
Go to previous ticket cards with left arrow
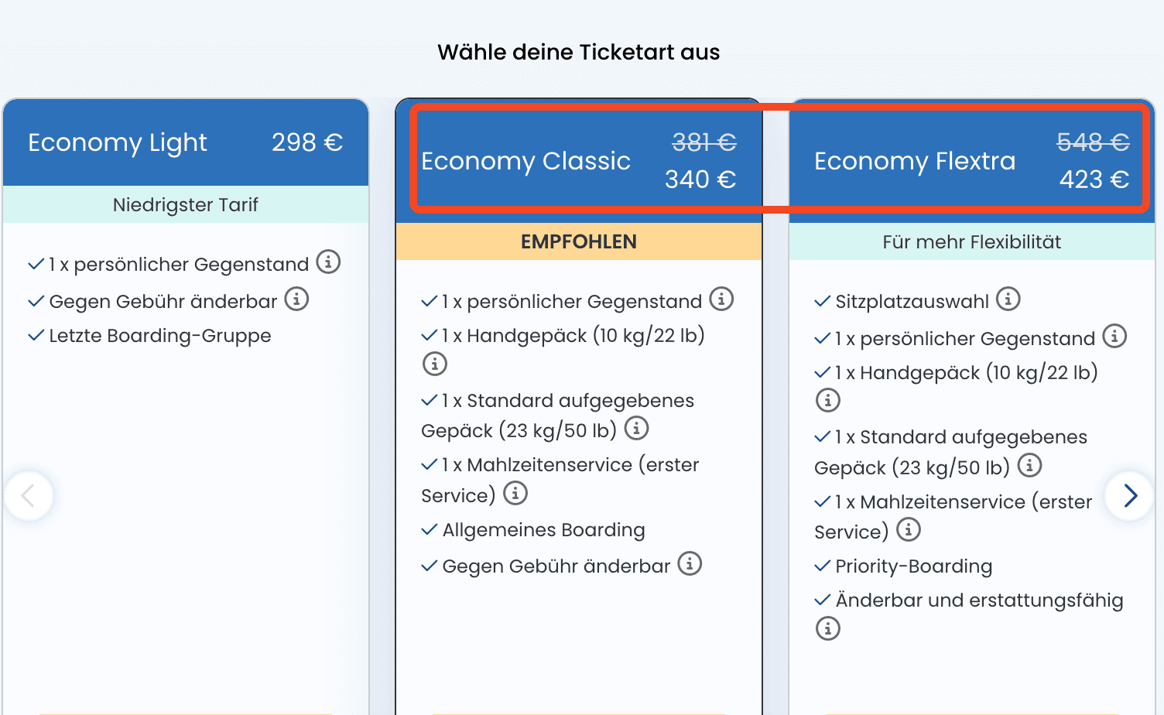click(x=29, y=495)
